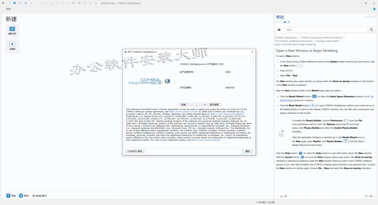Click the COMSOL 网站 button

(x=135, y=151)
